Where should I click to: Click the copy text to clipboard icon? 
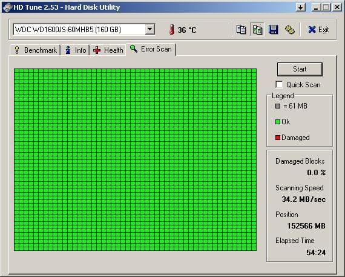241,30
